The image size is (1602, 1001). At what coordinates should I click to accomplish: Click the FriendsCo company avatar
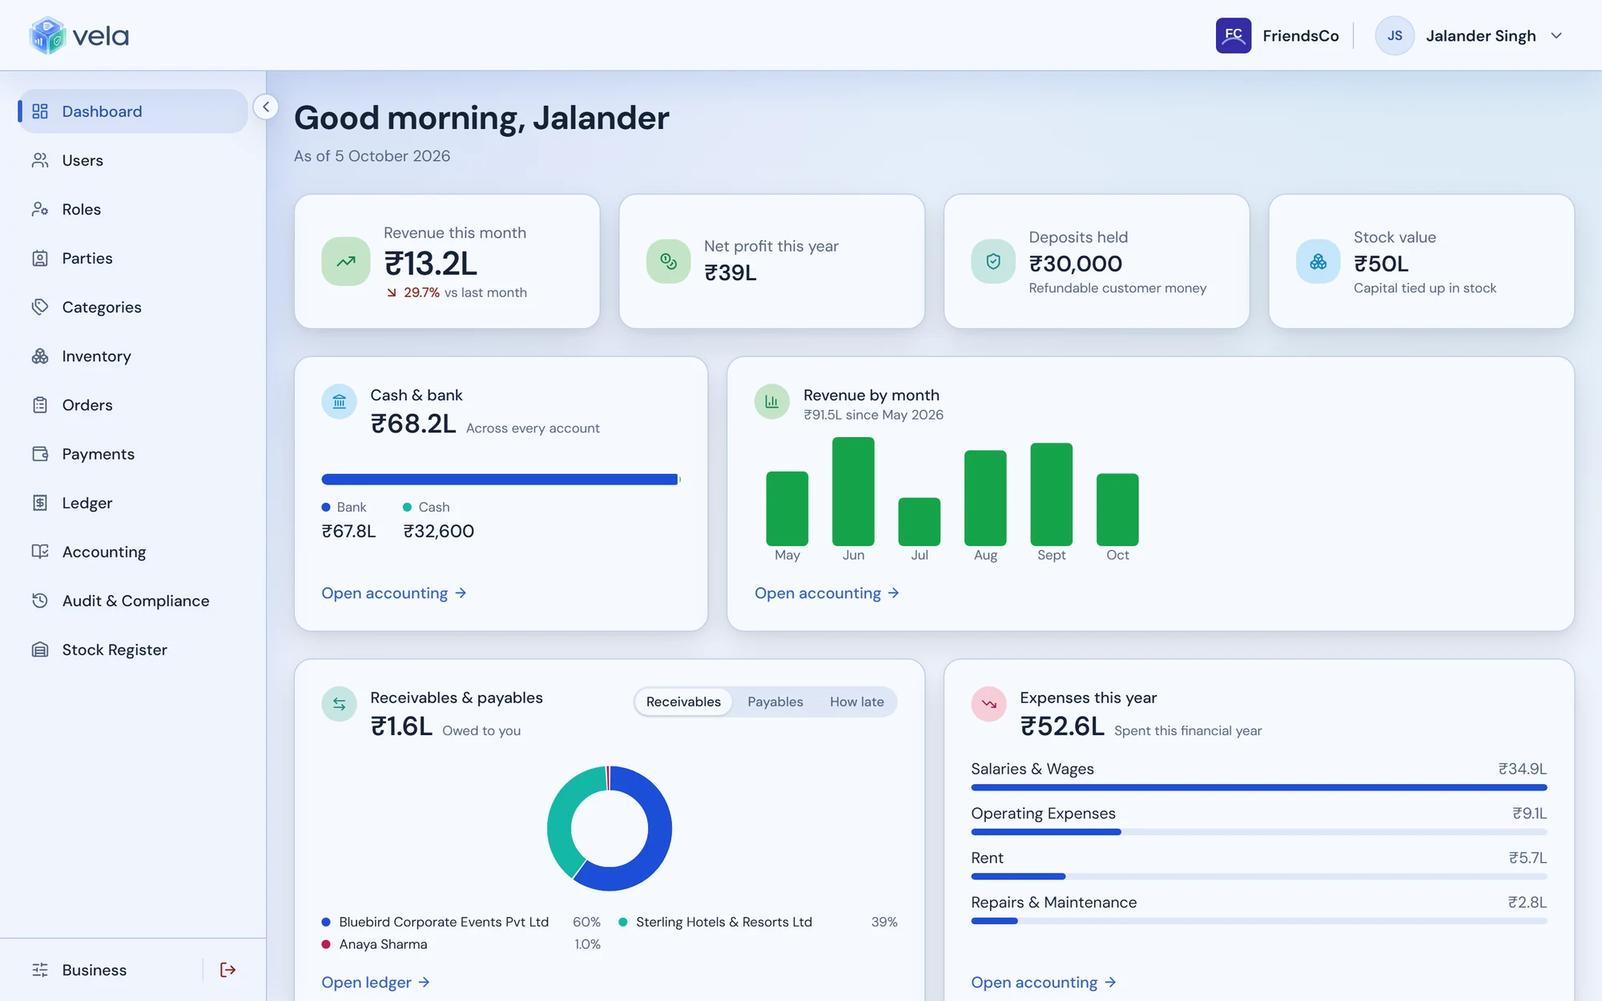point(1234,35)
